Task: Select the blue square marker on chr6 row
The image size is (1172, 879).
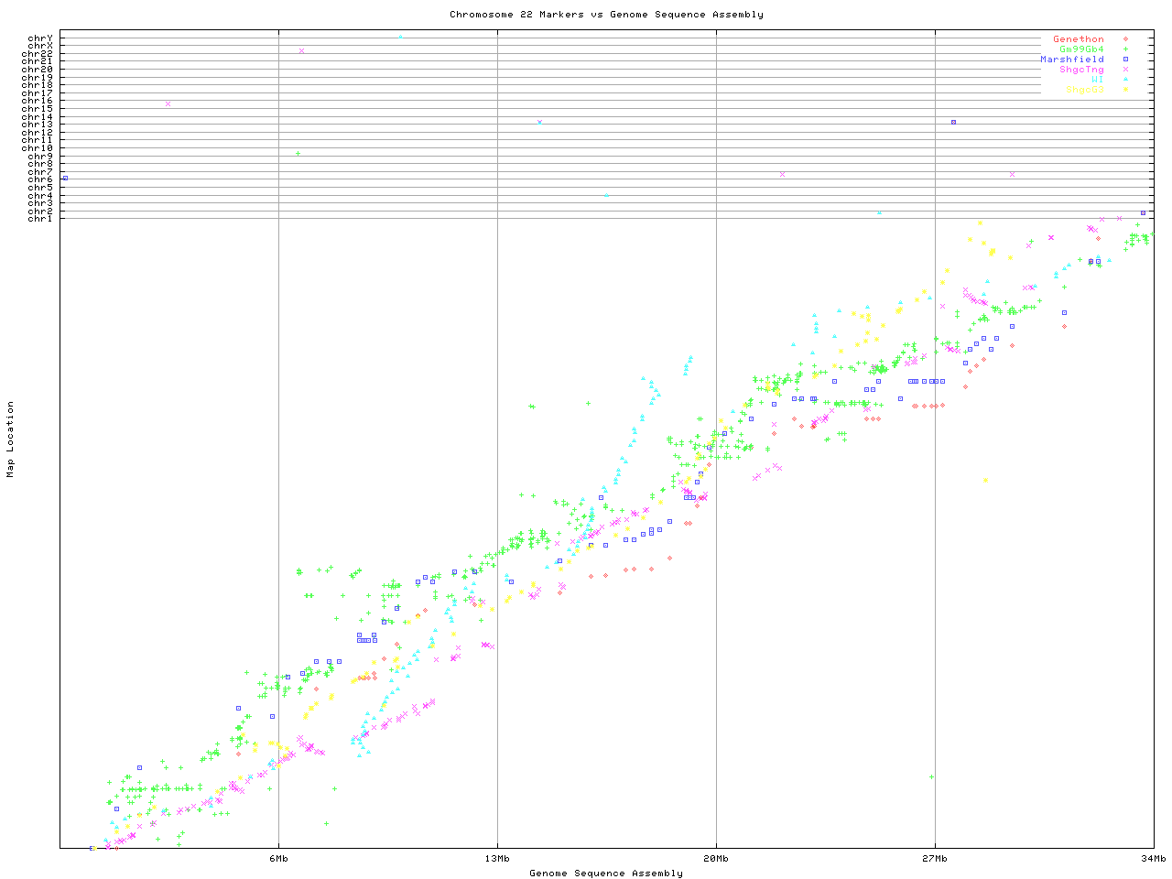Action: point(65,178)
